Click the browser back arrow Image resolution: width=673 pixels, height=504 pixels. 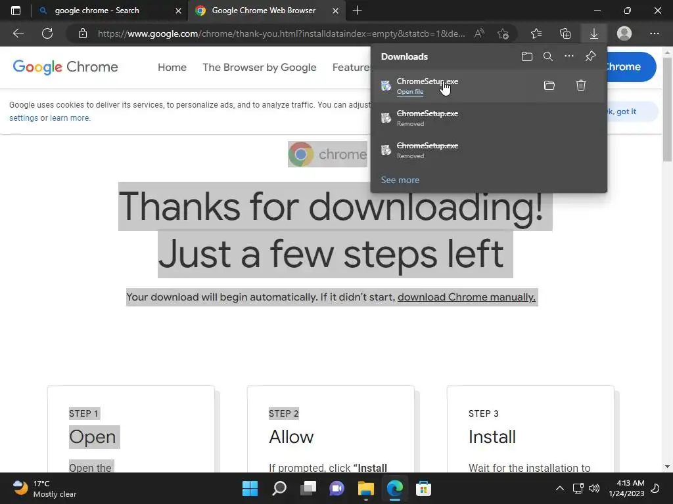coord(18,33)
